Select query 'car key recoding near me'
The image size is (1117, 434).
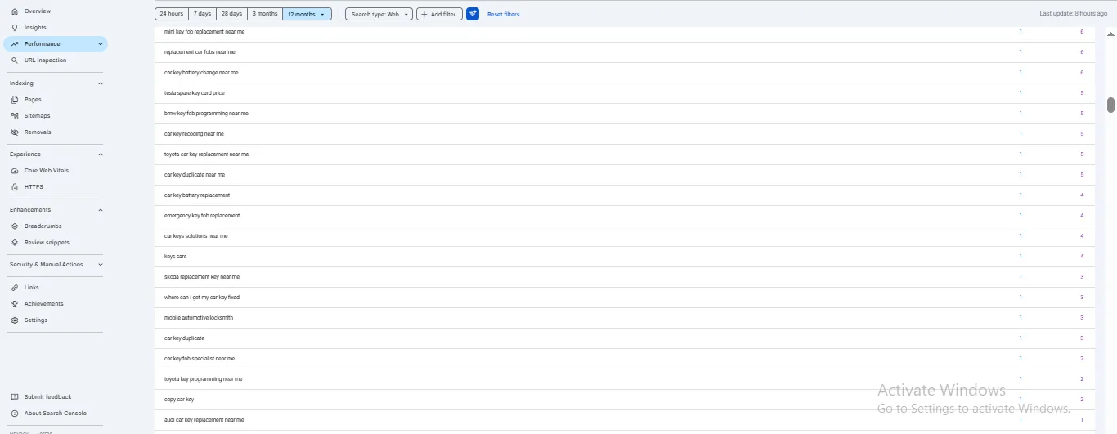[194, 134]
